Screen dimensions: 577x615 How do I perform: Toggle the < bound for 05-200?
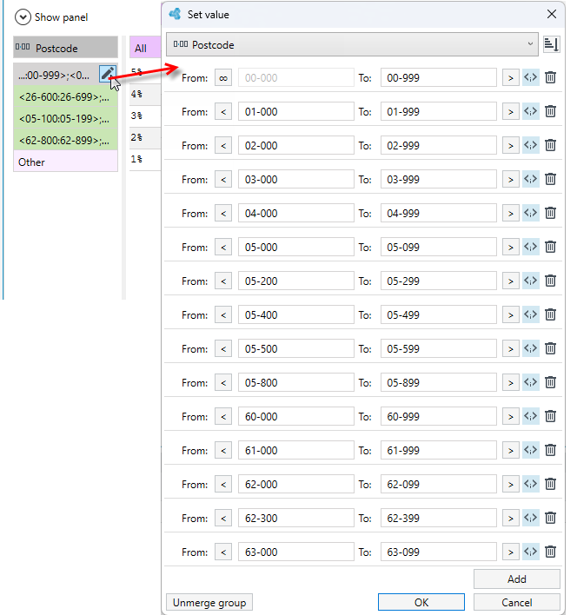pyautogui.click(x=223, y=281)
